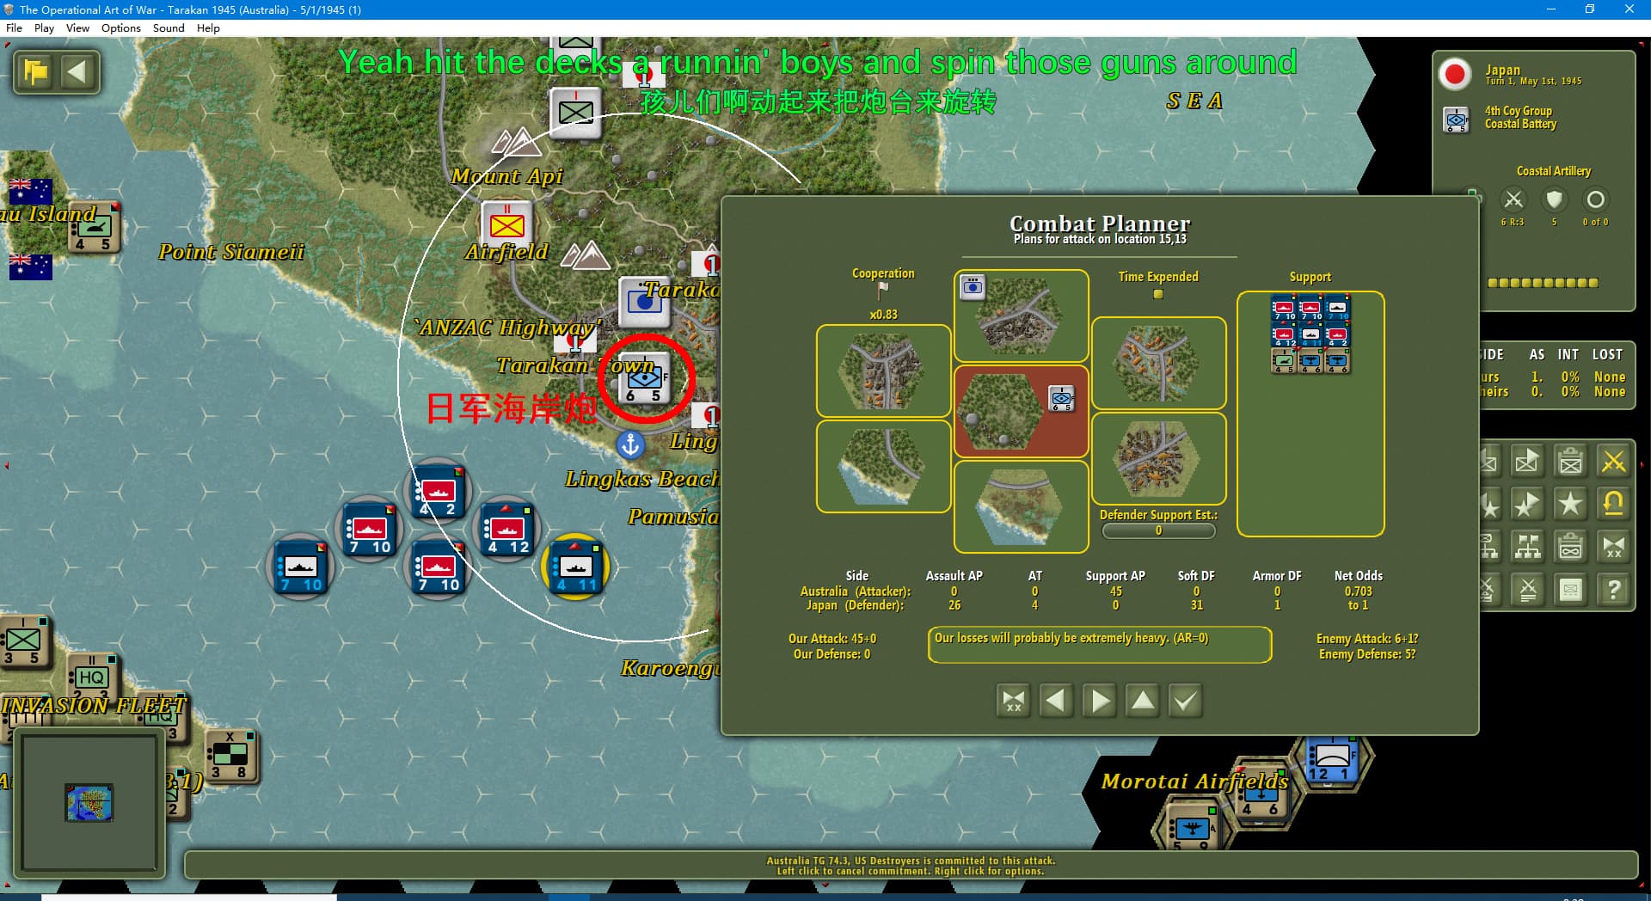Select the highlighted 4-11 naval unit on map
Screen dimensions: 1651x901
click(x=575, y=568)
